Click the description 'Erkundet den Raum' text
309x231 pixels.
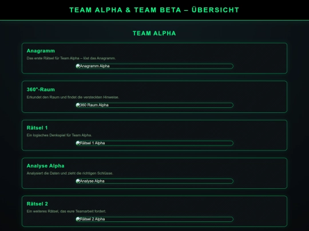point(73,97)
